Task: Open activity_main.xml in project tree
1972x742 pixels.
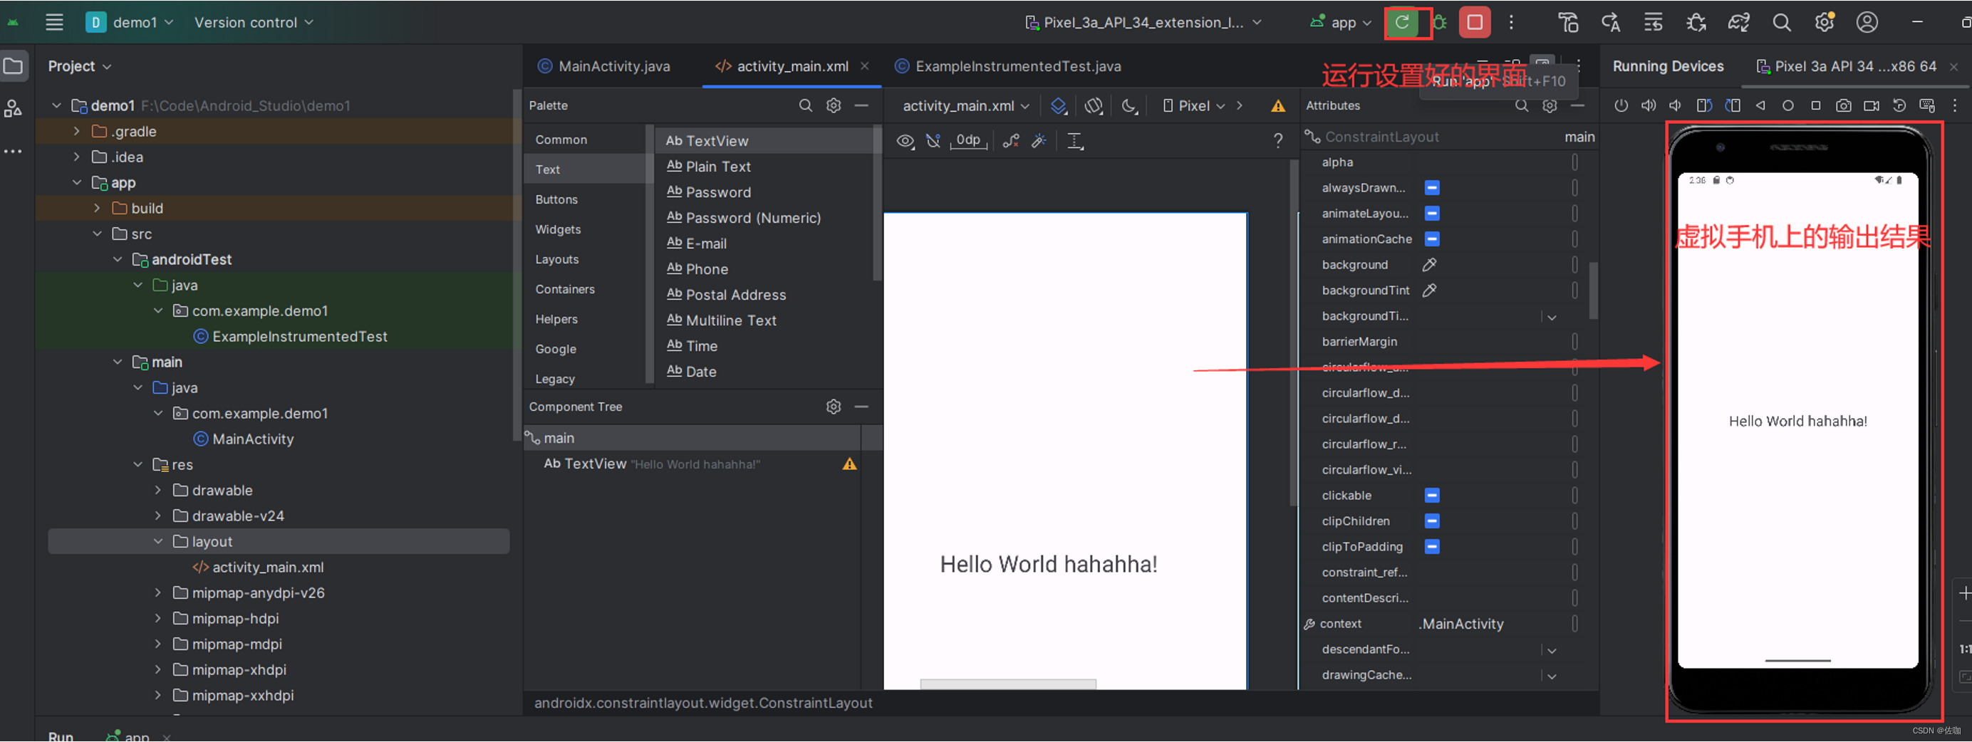Action: pos(267,568)
